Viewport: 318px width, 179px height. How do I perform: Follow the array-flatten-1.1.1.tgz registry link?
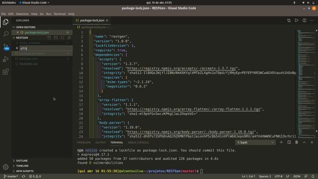pyautogui.click(x=193, y=109)
